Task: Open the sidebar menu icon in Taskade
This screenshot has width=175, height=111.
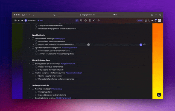Action: pyautogui.click(x=15, y=20)
